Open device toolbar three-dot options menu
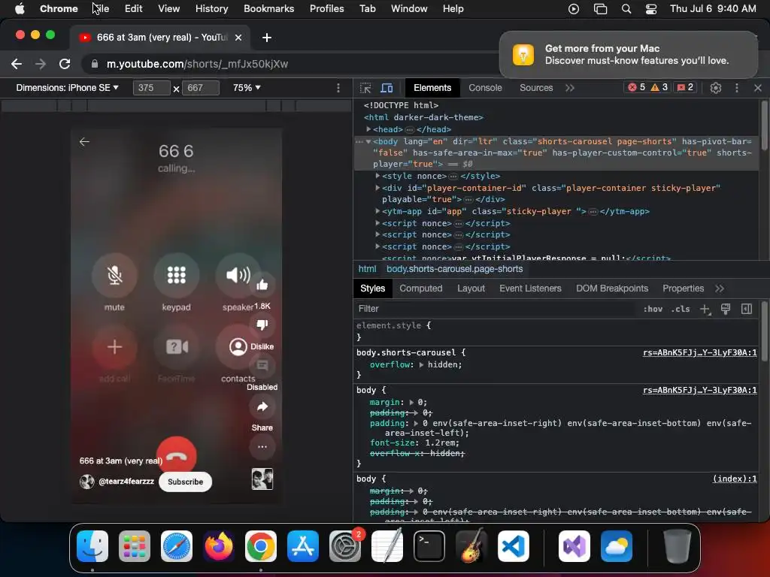The height and width of the screenshot is (577, 770). click(x=338, y=88)
